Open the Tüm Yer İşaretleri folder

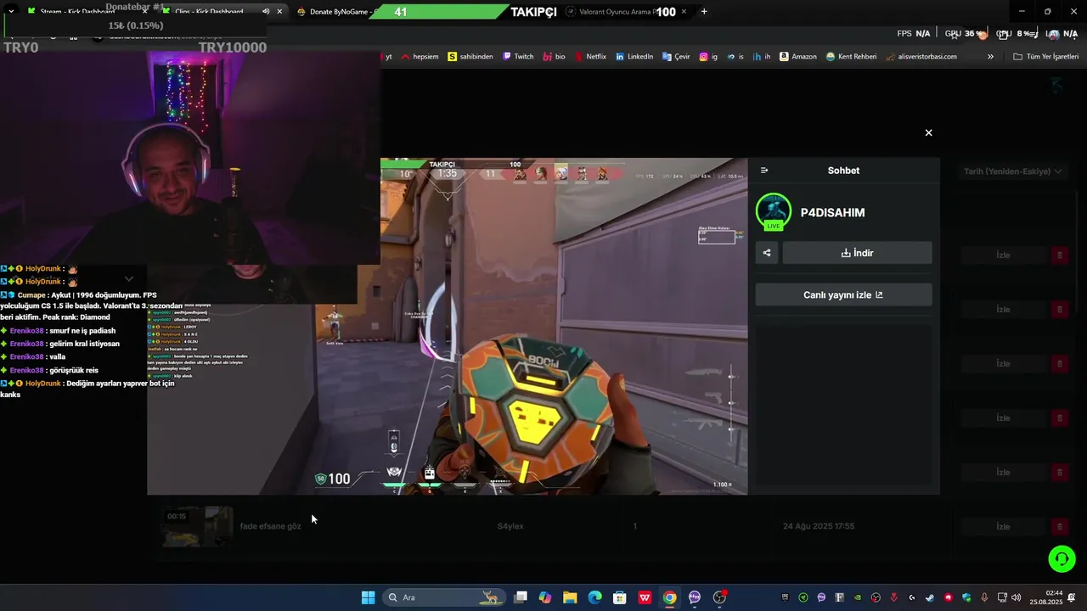[1045, 57]
